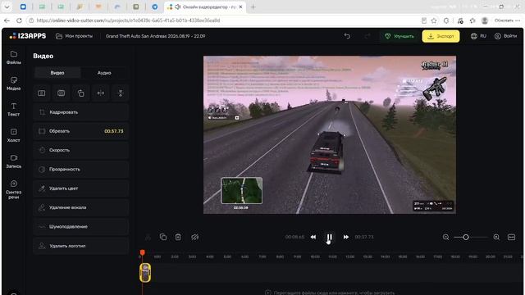This screenshot has width=525, height=295.
Task: Click the video preview area
Action: tap(330, 134)
